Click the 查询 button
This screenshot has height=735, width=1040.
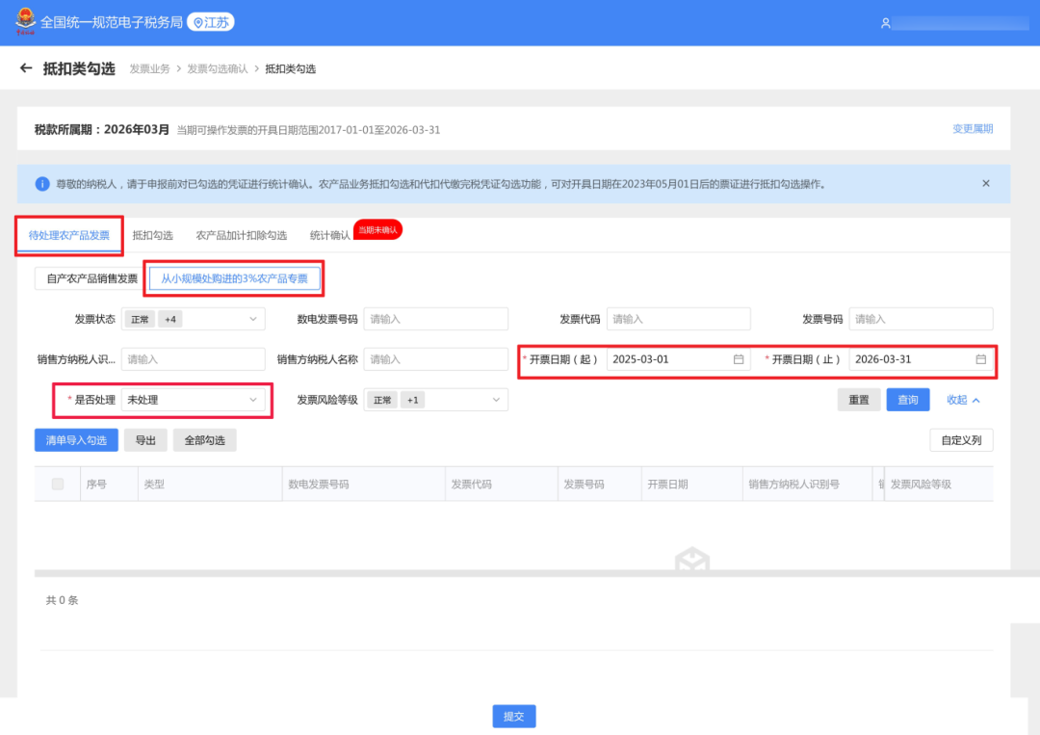908,400
